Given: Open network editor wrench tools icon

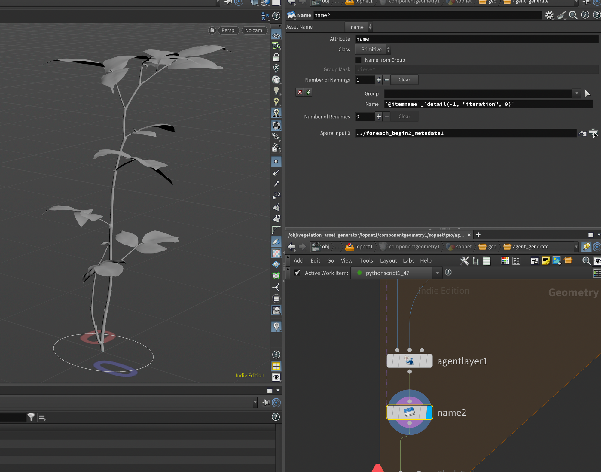Looking at the screenshot, I should point(464,261).
